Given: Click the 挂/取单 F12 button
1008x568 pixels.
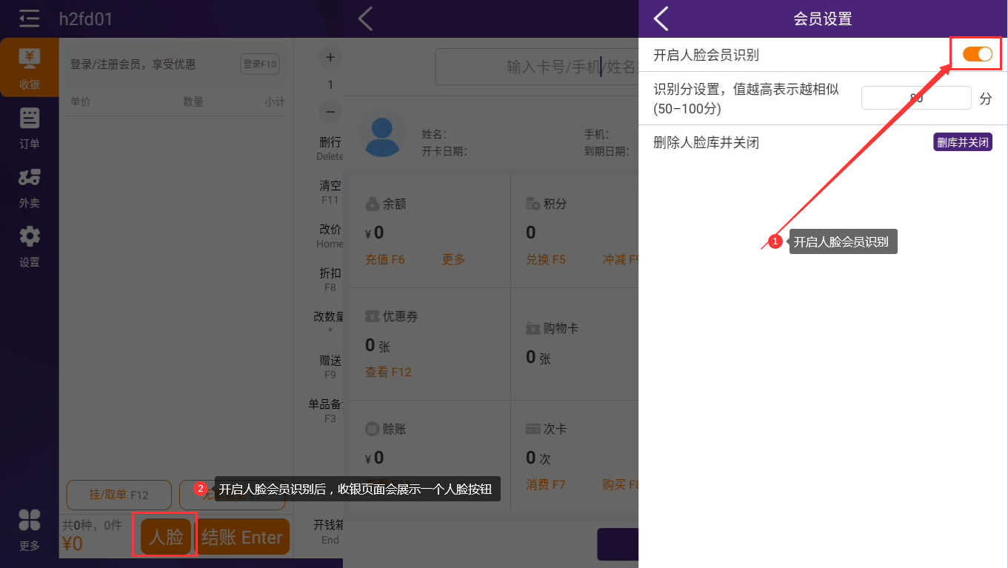Looking at the screenshot, I should 119,495.
